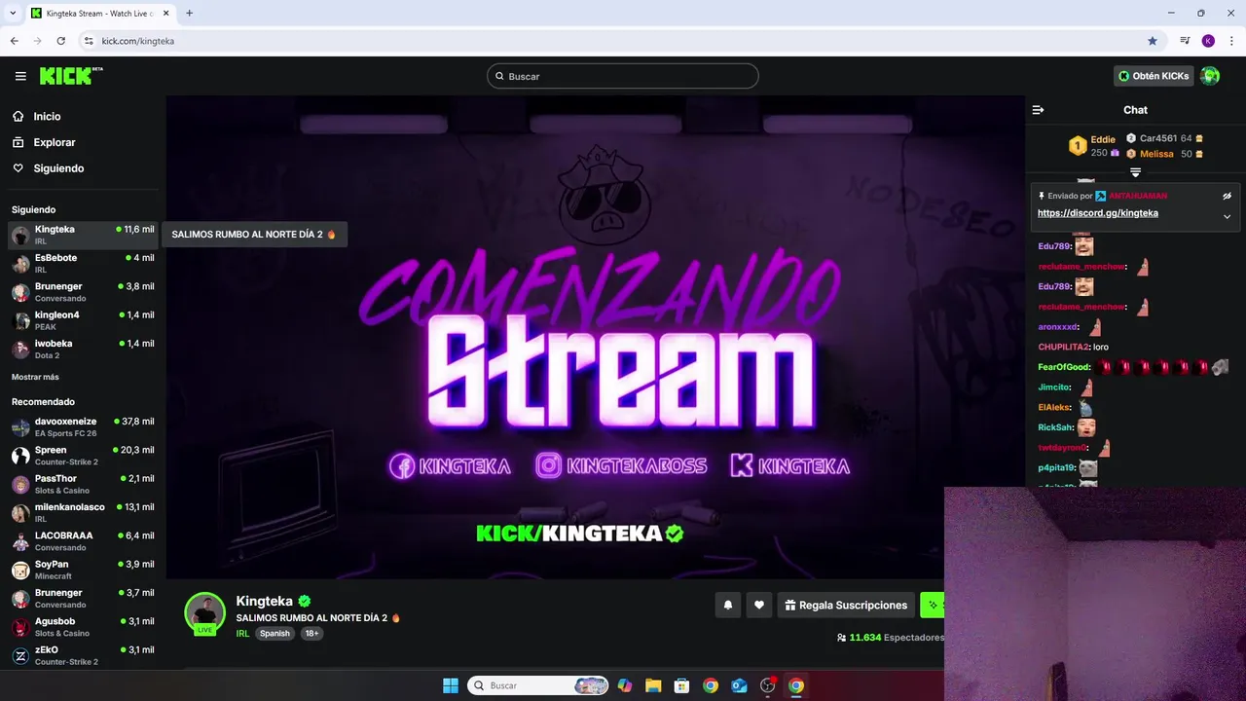Select the Kingteka channel in Siguiendo list
This screenshot has width=1246, height=701.
click(x=83, y=235)
